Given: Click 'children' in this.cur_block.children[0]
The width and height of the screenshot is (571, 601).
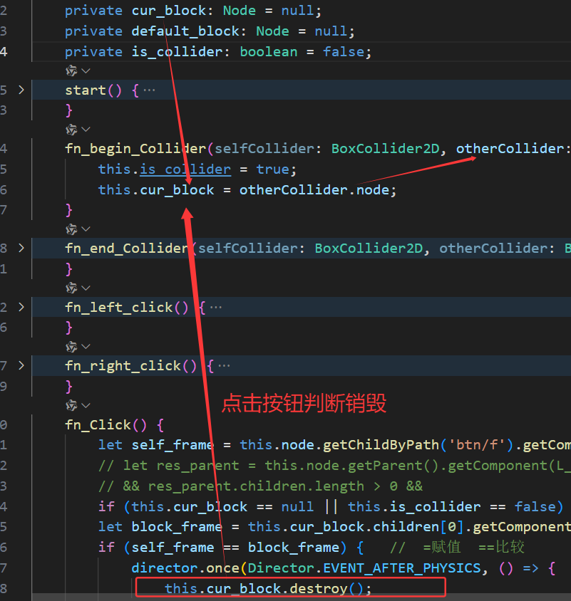Looking at the screenshot, I should click(x=406, y=527).
